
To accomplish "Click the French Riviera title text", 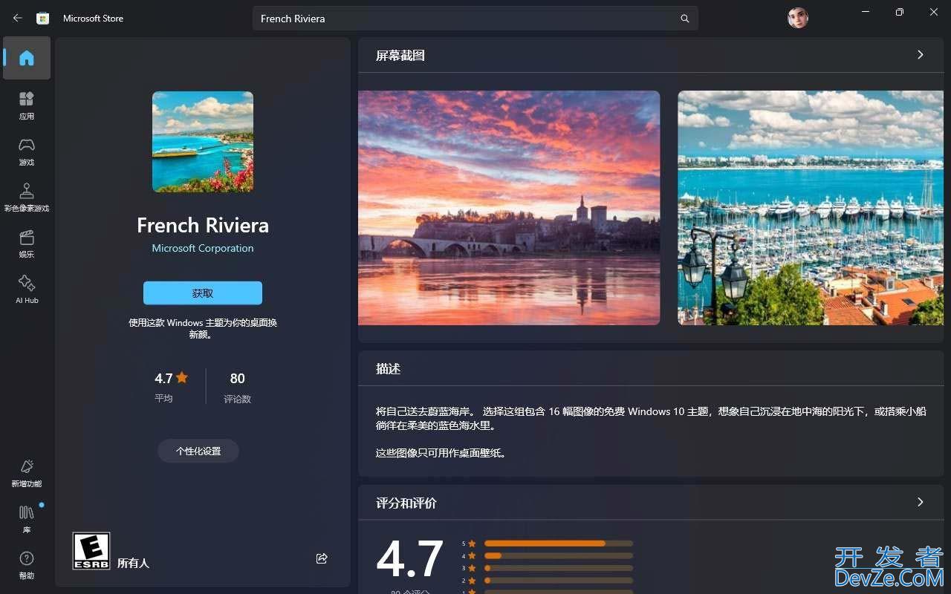I will point(203,225).
